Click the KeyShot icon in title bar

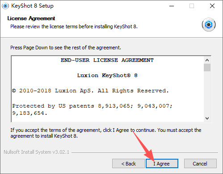click(5, 6)
